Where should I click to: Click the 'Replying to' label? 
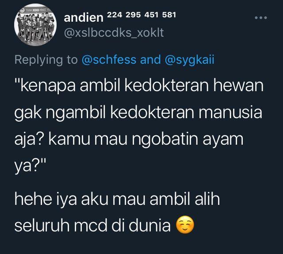pyautogui.click(x=46, y=60)
